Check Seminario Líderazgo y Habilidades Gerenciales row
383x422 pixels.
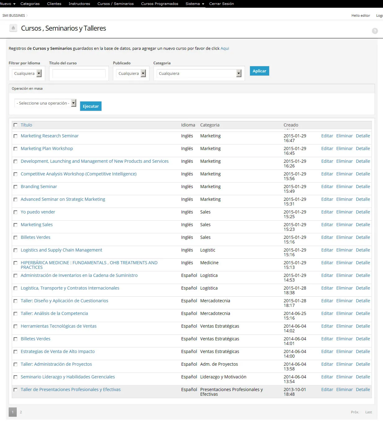15,377
